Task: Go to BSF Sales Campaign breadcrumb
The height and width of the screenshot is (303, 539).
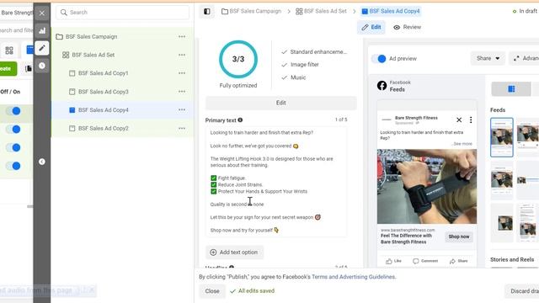Action: [x=251, y=11]
